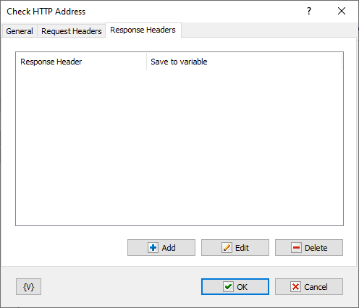This screenshot has width=359, height=308.
Task: Select the Response Headers tab
Action: point(143,30)
